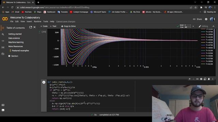Reload the page in browser
Screen dimensions: 218x122
tap(12, 7)
